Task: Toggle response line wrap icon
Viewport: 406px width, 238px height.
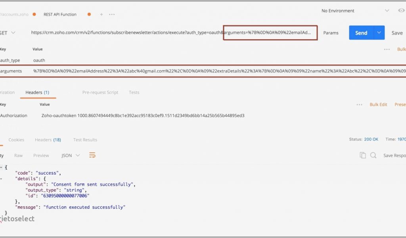Action: (x=92, y=155)
